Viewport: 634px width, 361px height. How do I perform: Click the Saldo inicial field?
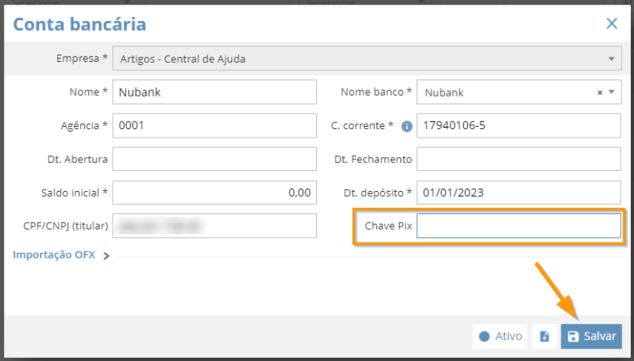click(214, 192)
